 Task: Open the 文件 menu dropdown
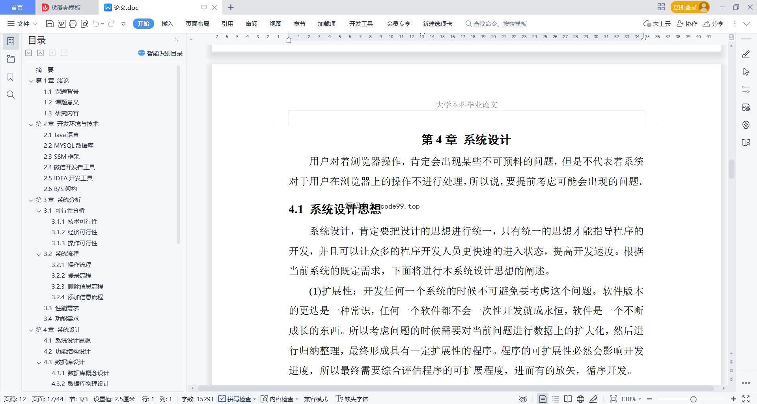click(22, 24)
